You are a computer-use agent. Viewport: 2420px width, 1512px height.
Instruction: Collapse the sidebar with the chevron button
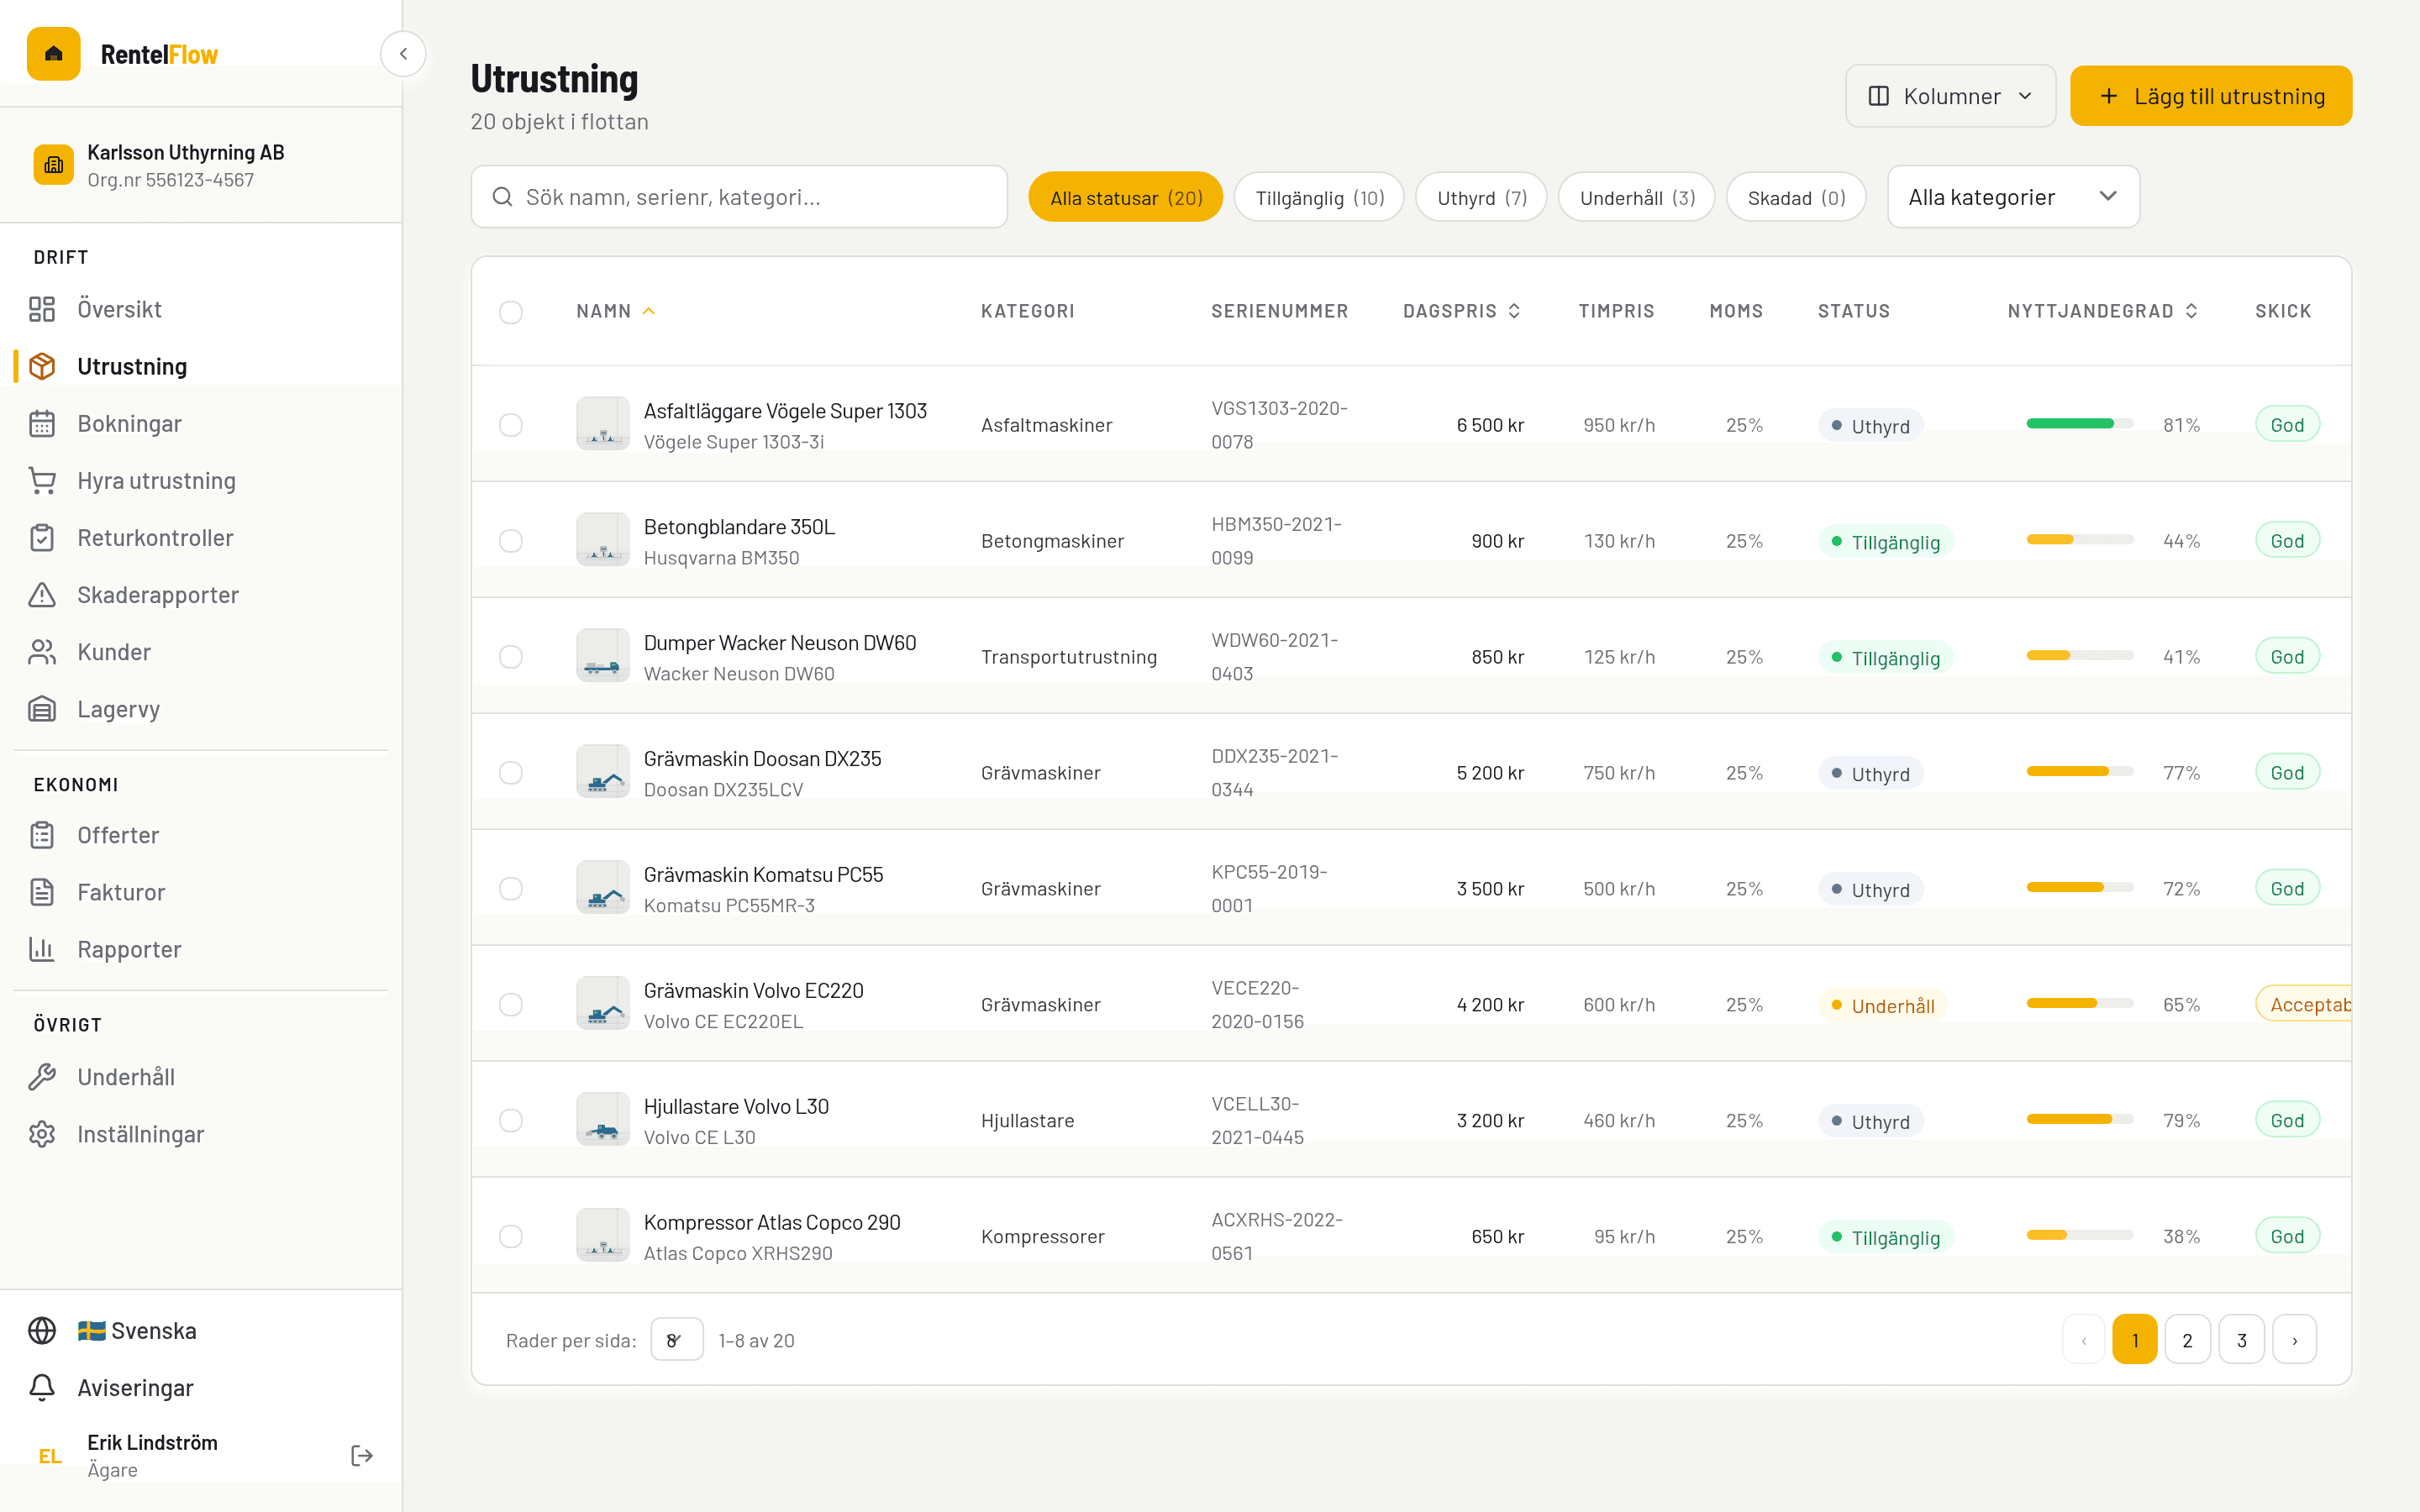coord(403,54)
